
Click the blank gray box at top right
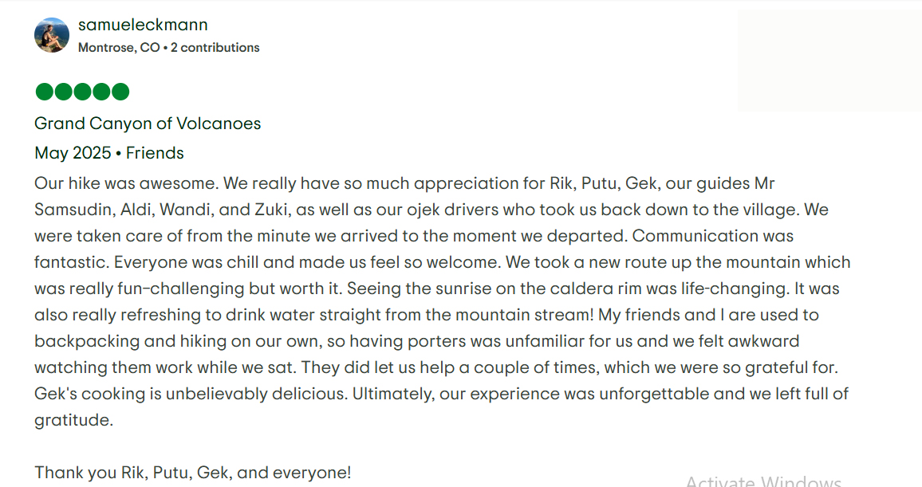coord(829,61)
